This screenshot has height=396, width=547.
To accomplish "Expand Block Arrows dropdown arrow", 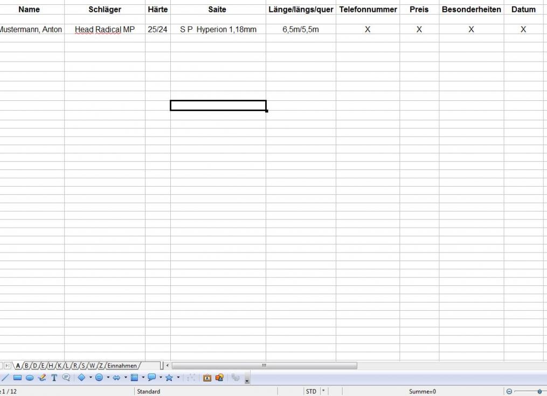I will (126, 378).
